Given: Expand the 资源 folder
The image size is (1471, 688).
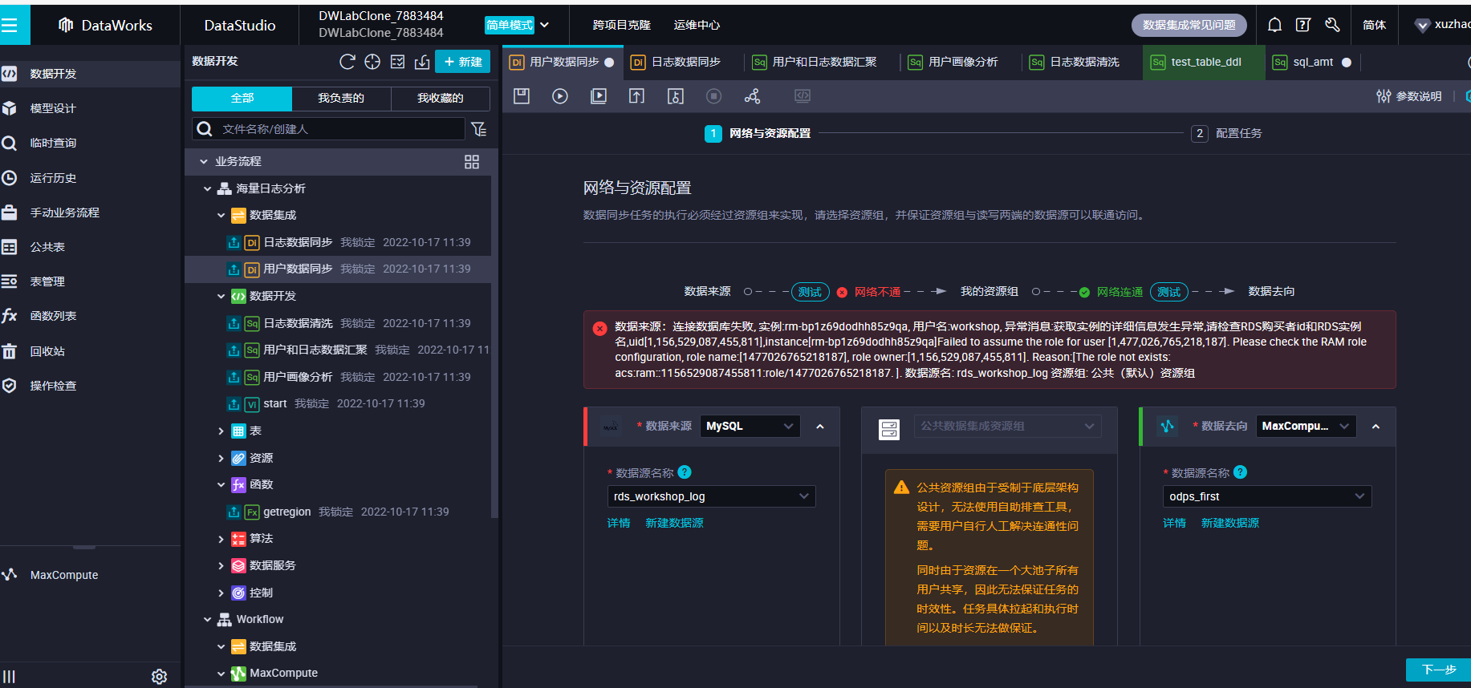Looking at the screenshot, I should pyautogui.click(x=221, y=459).
